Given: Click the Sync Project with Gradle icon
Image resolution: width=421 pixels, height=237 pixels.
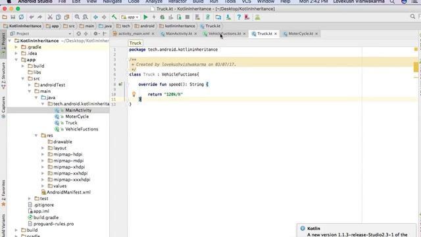Looking at the screenshot, I should click(208, 17).
